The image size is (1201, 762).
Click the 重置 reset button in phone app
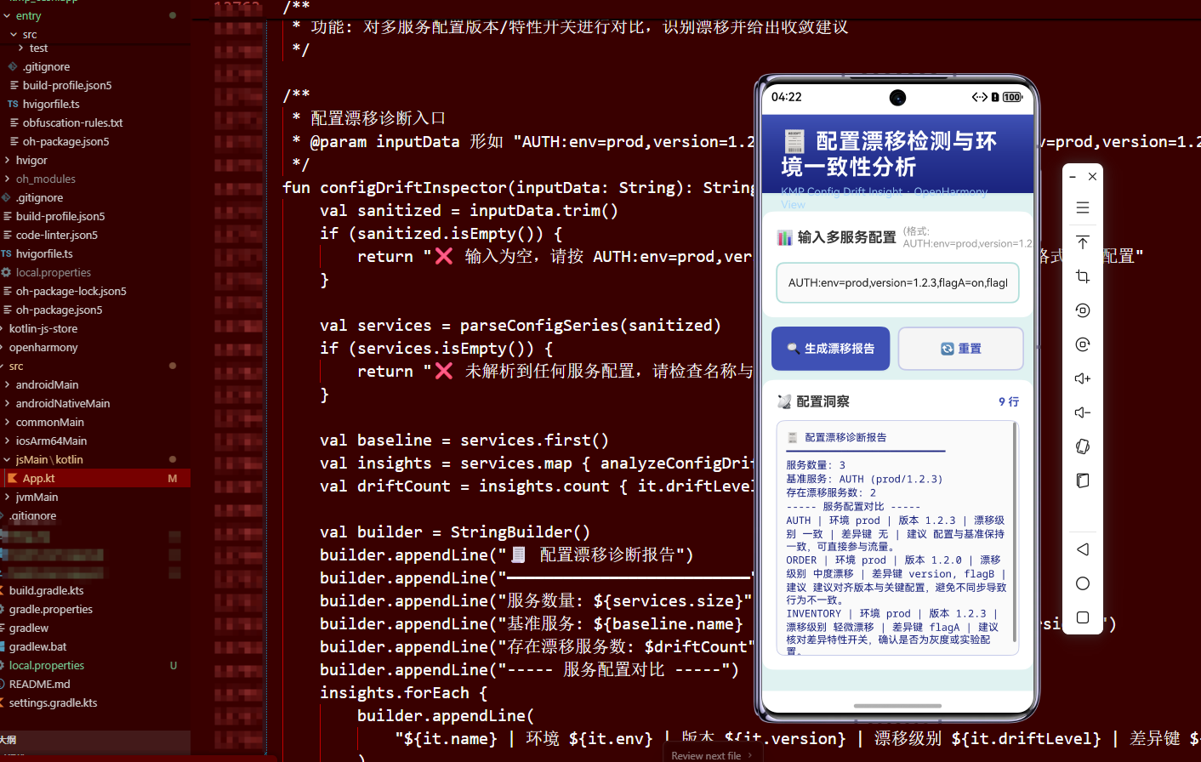click(960, 349)
